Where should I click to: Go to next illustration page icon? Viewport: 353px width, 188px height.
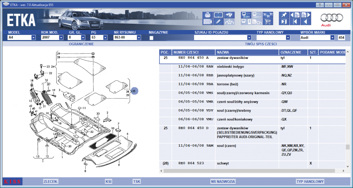(x=306, y=15)
